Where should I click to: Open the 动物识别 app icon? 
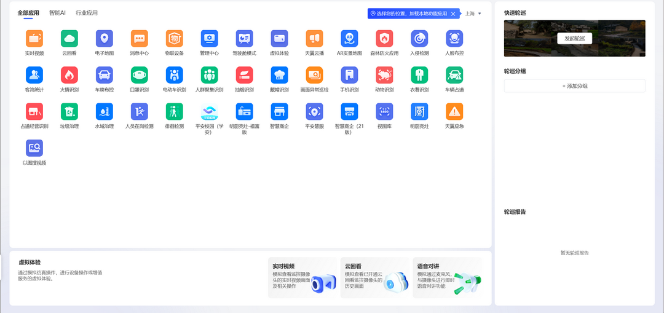click(384, 75)
